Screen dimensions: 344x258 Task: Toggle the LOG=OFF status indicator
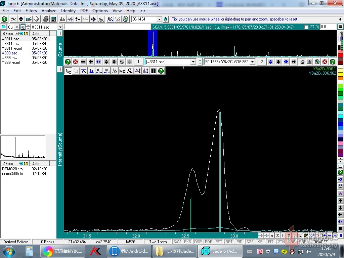pyautogui.click(x=319, y=242)
